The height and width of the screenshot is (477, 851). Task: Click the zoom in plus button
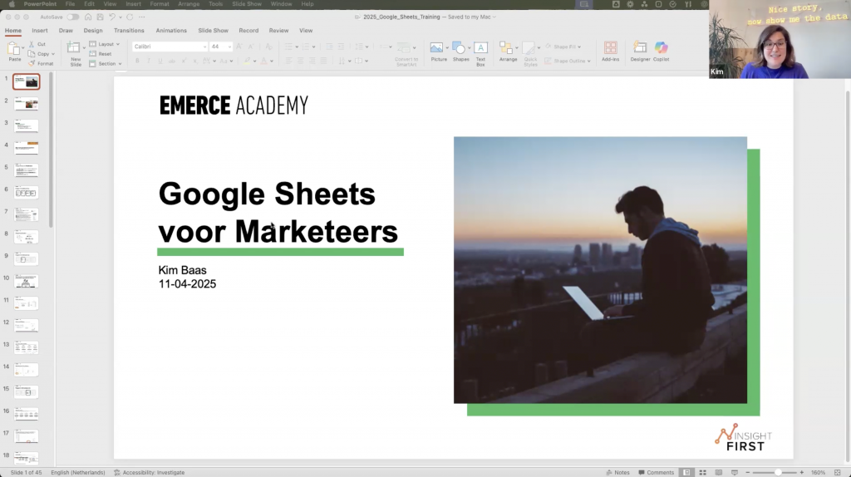click(802, 473)
